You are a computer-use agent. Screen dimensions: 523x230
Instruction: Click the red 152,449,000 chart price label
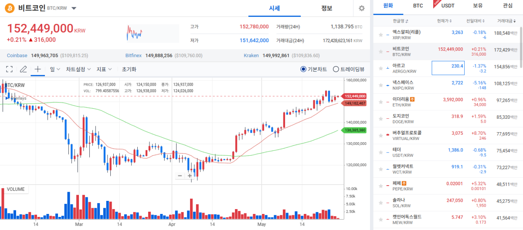(355, 96)
